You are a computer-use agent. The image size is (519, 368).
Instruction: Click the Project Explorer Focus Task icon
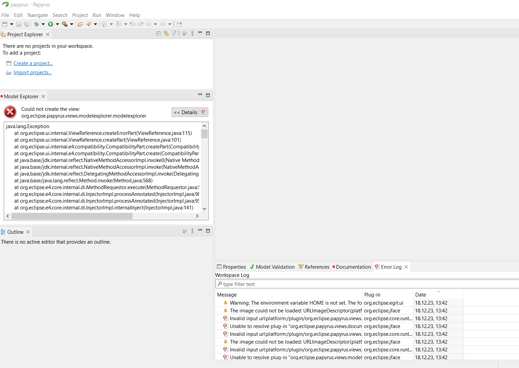click(185, 33)
